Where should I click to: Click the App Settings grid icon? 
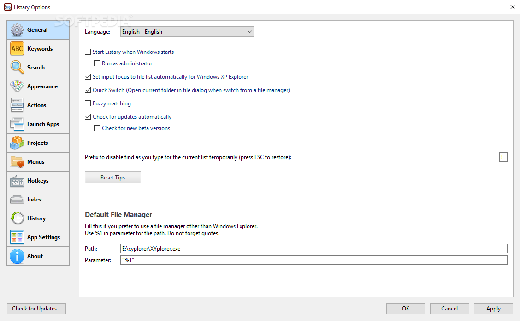click(x=17, y=237)
